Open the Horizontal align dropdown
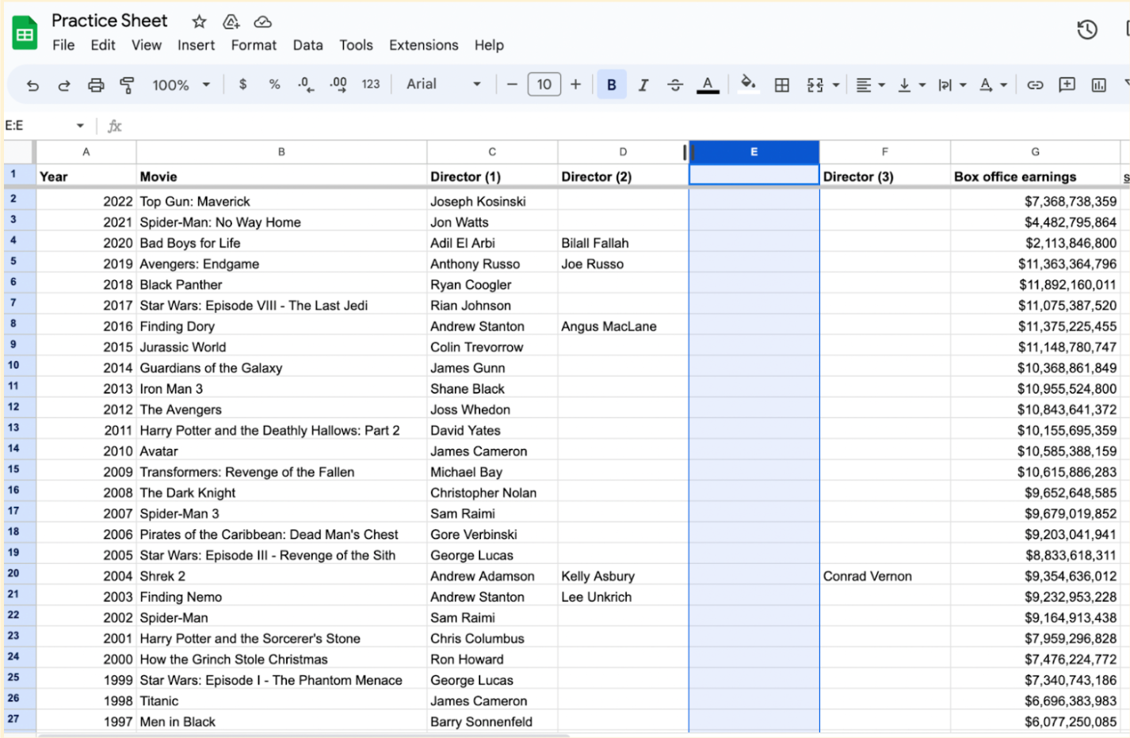 (870, 85)
